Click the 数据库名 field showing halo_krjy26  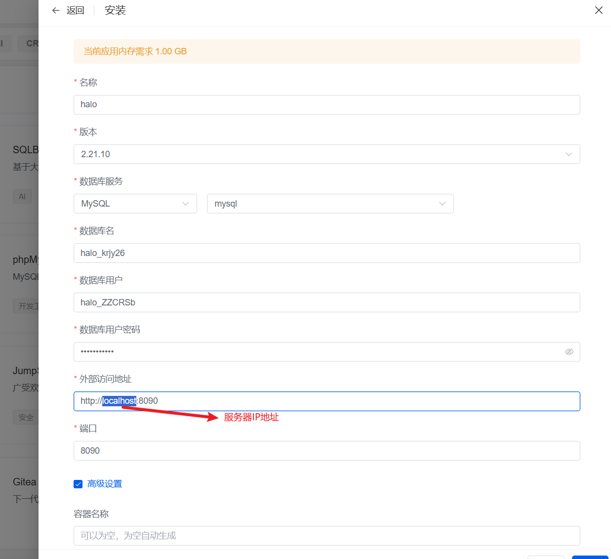326,253
